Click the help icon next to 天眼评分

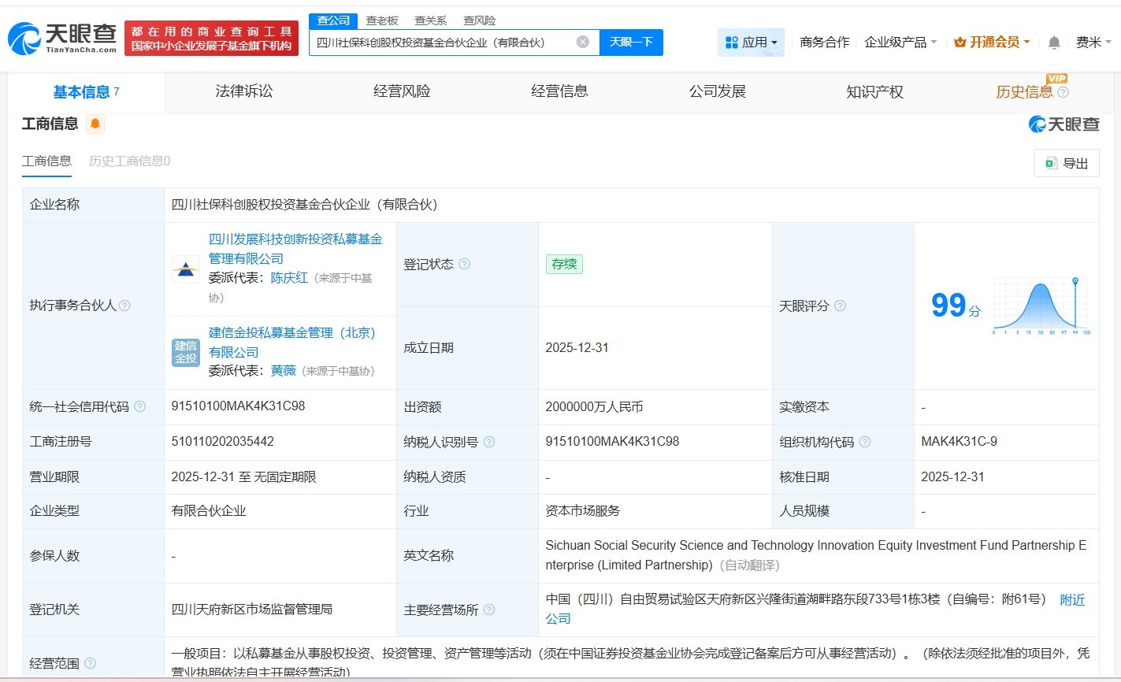point(841,306)
